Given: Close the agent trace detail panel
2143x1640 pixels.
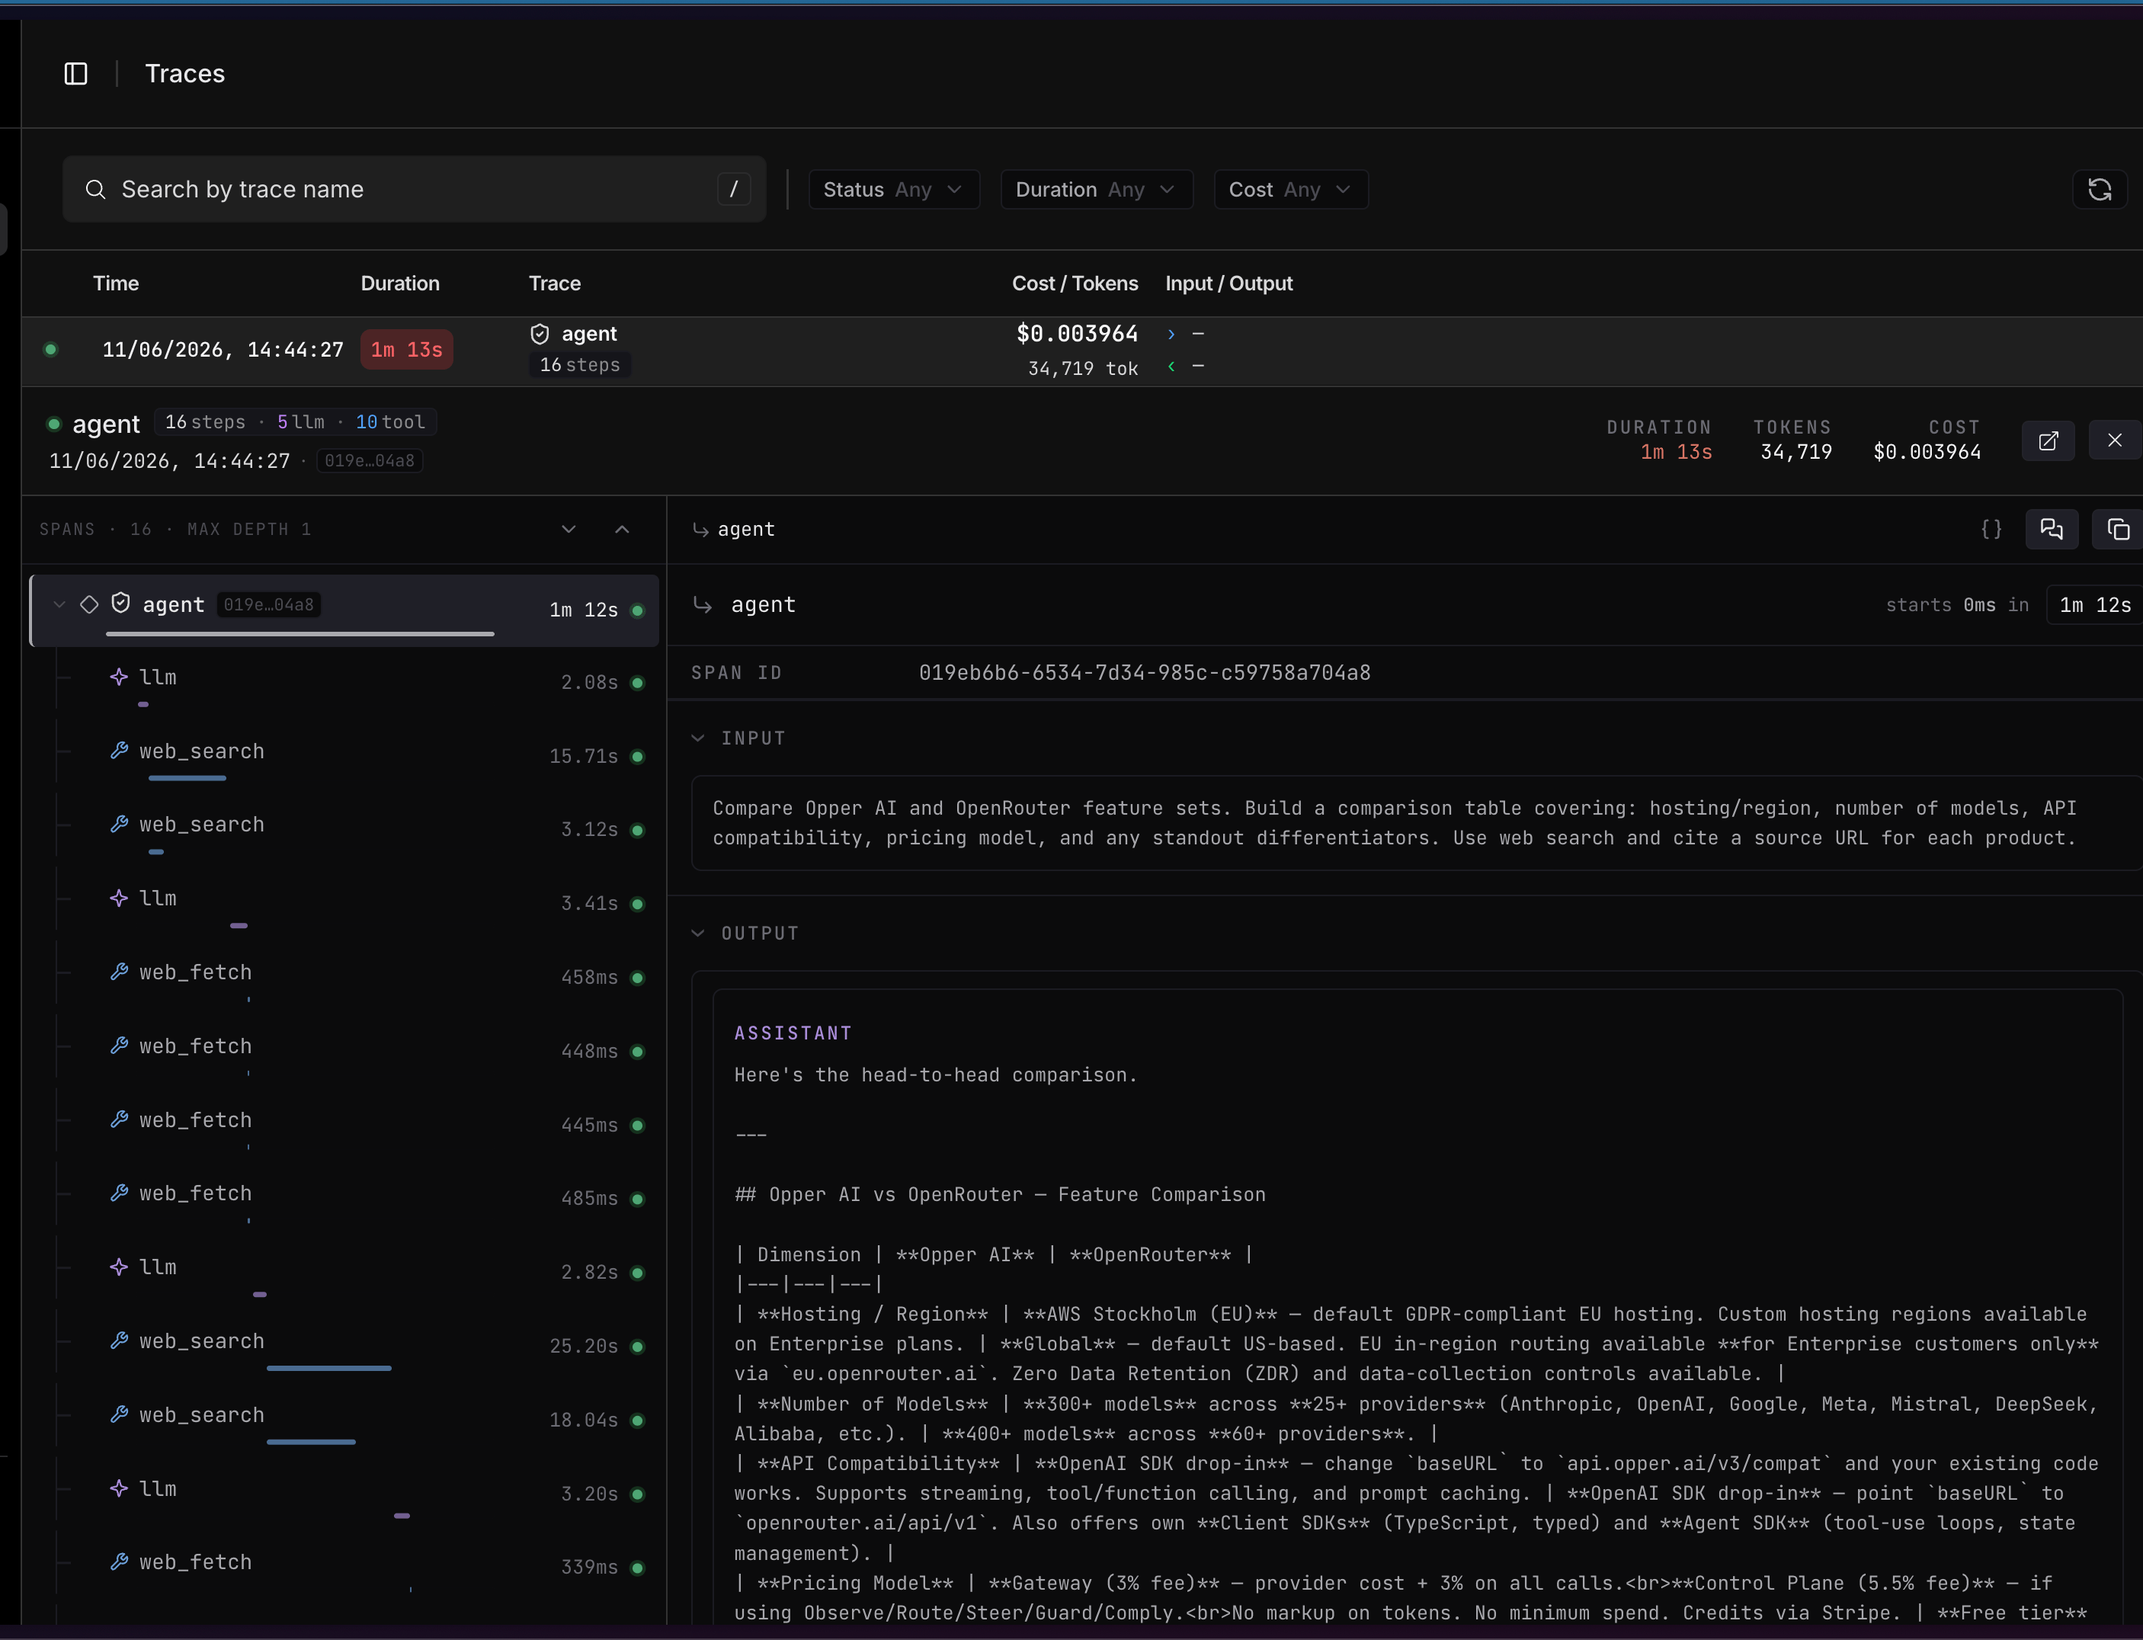Looking at the screenshot, I should [2114, 440].
